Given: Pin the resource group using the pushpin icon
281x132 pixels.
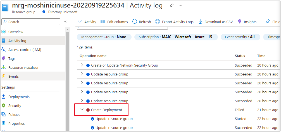Looking at the screenshot, I should pos(171,6).
